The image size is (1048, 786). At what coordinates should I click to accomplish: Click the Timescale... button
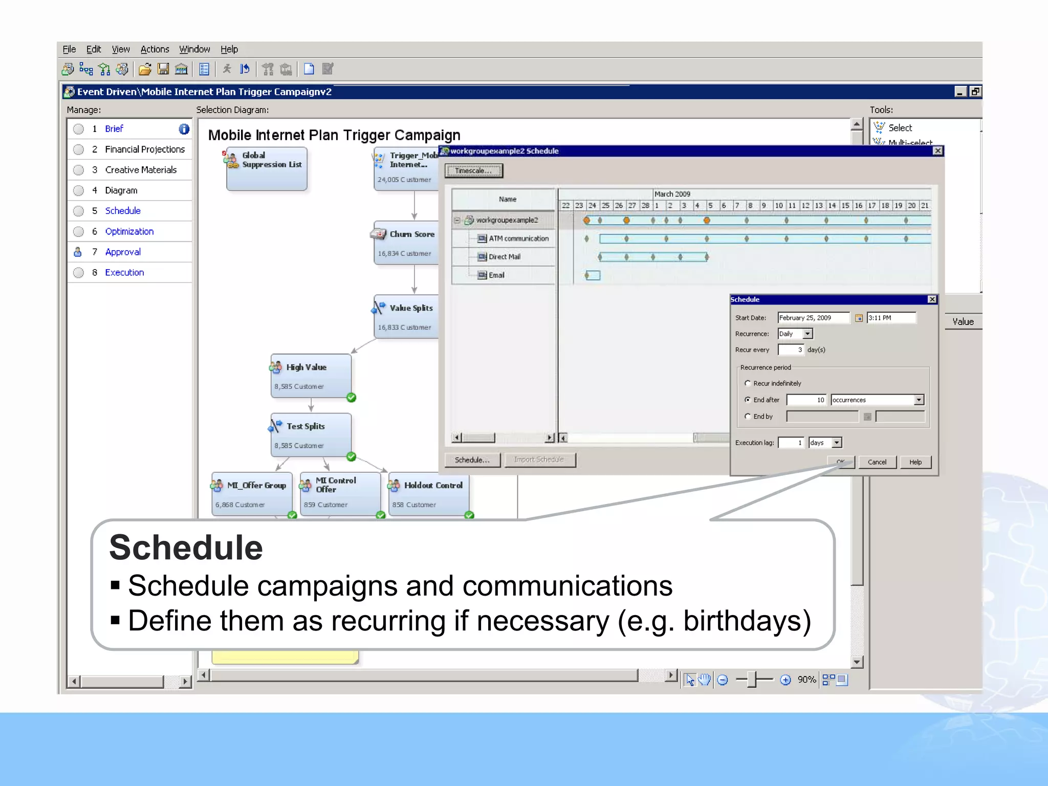coord(474,171)
